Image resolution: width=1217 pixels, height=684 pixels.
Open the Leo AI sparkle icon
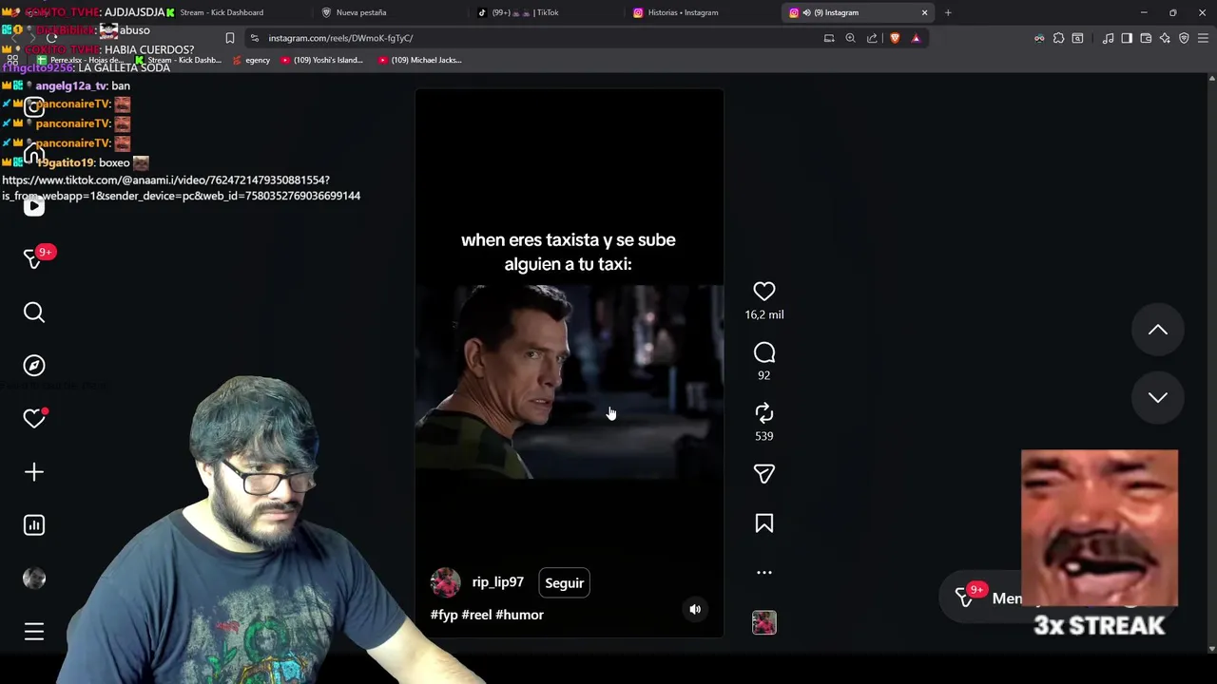click(x=1165, y=38)
